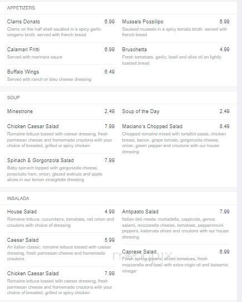Screen dimensions: 242x302
Task: Choose the Antipasto Salad item
Action: click(x=140, y=212)
